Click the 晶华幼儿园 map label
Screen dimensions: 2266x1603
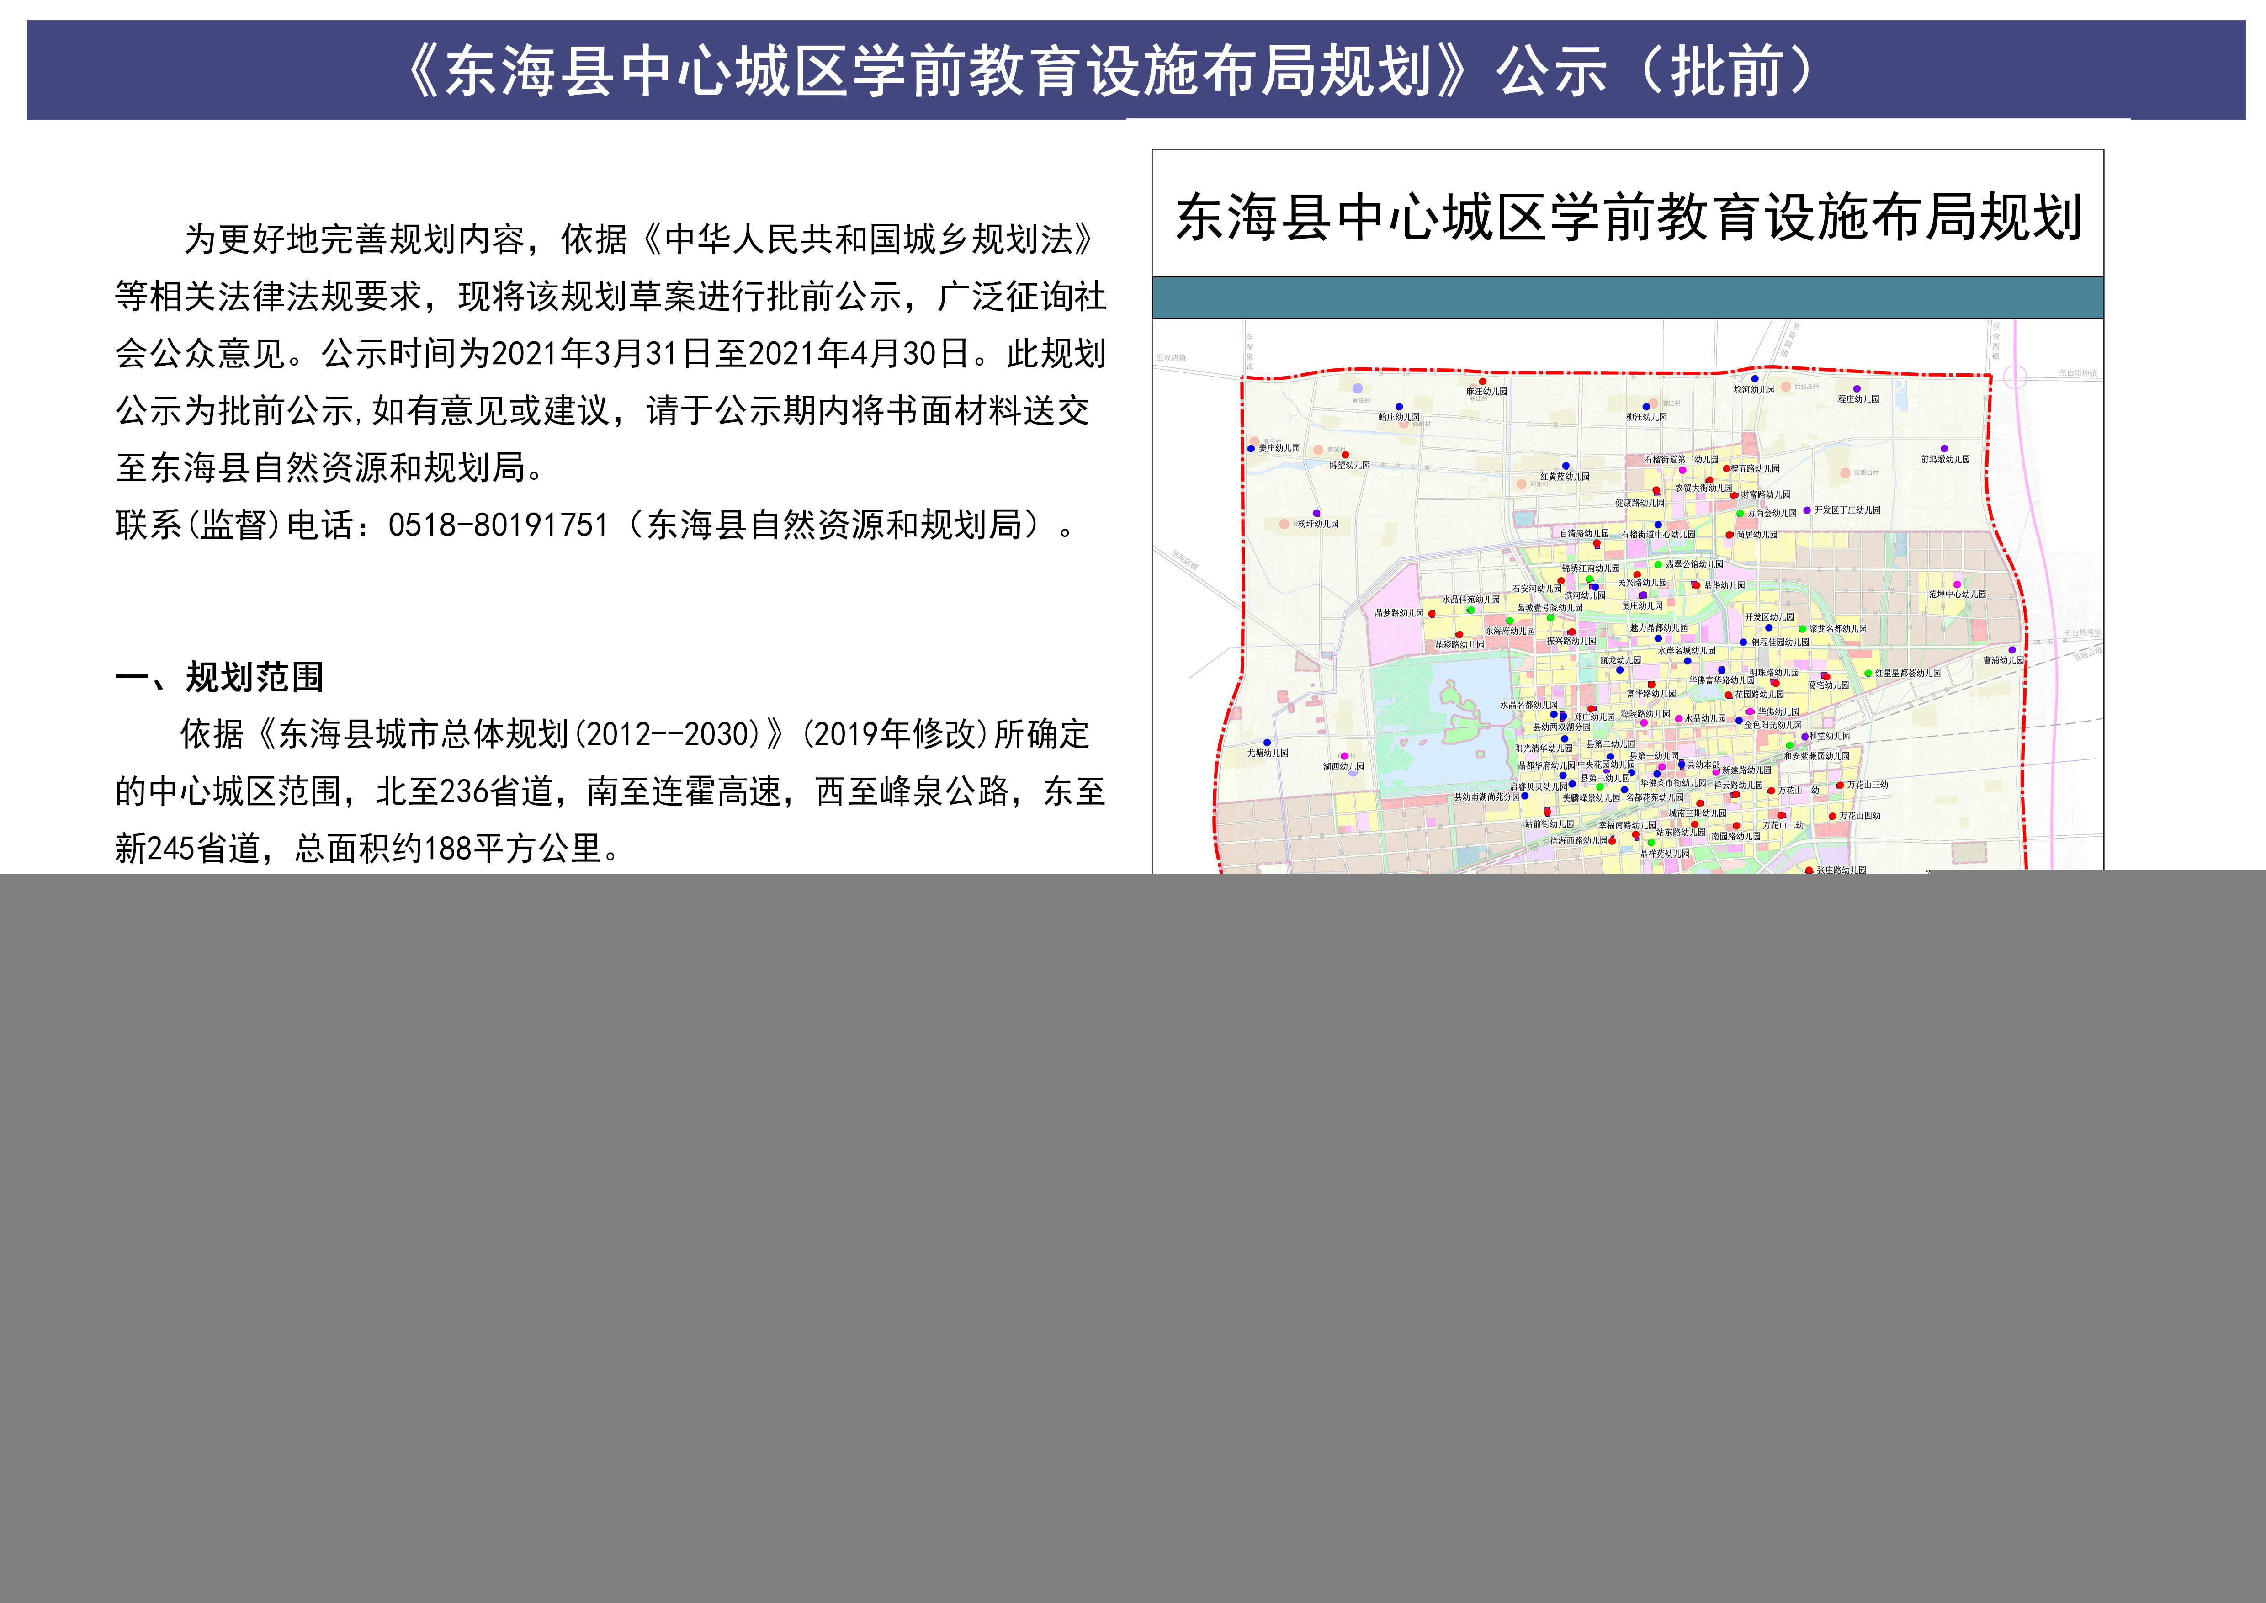pos(1724,585)
